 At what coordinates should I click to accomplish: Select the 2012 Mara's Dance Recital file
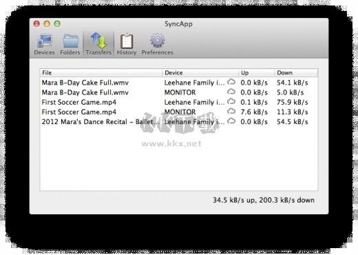[101, 122]
